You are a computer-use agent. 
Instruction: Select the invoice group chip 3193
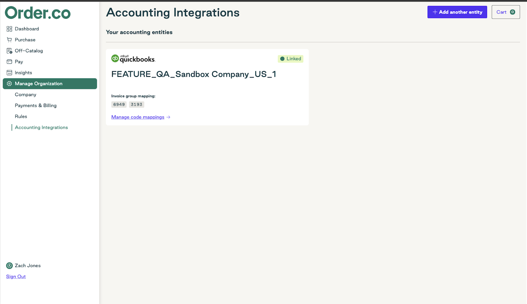pos(136,104)
